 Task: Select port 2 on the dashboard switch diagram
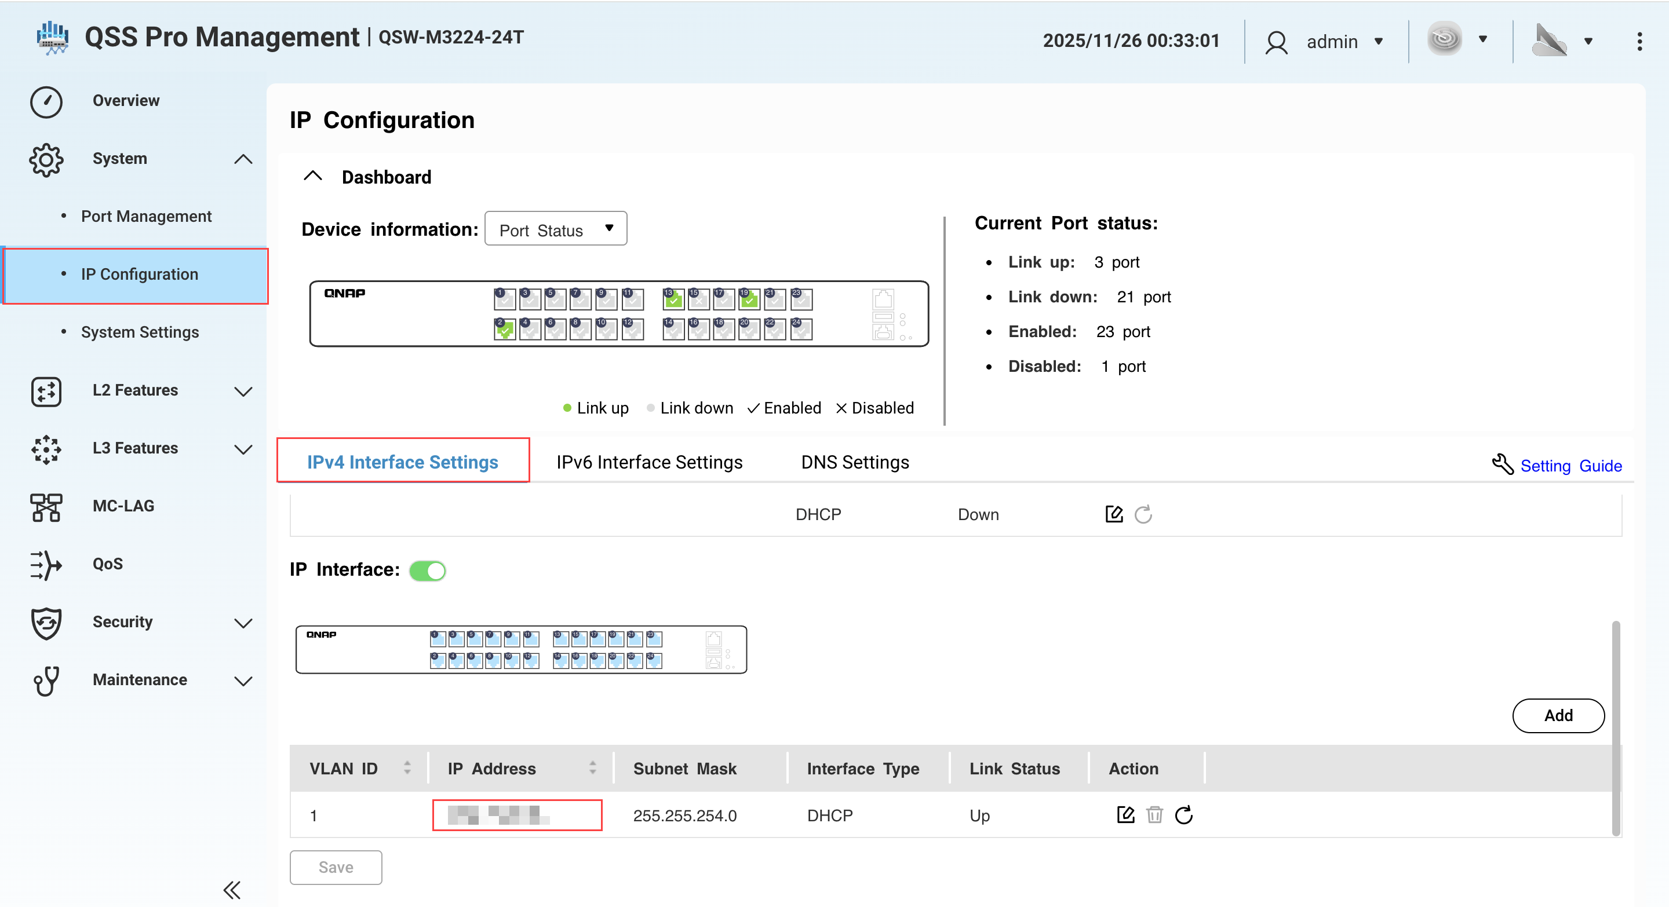pyautogui.click(x=504, y=328)
